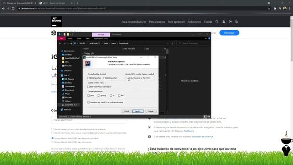The image size is (293, 165).
Task: Check Add "Open Folder as Project" option
Action: [88, 87]
